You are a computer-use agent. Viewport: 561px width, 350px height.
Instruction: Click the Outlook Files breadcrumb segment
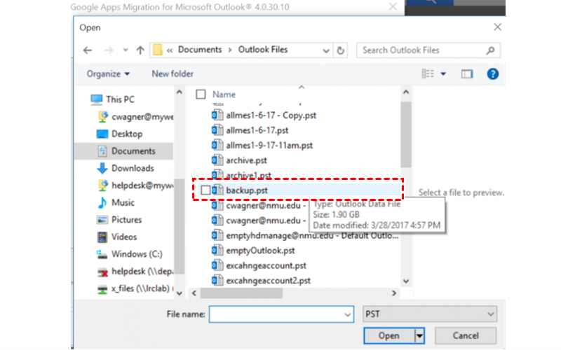click(263, 50)
